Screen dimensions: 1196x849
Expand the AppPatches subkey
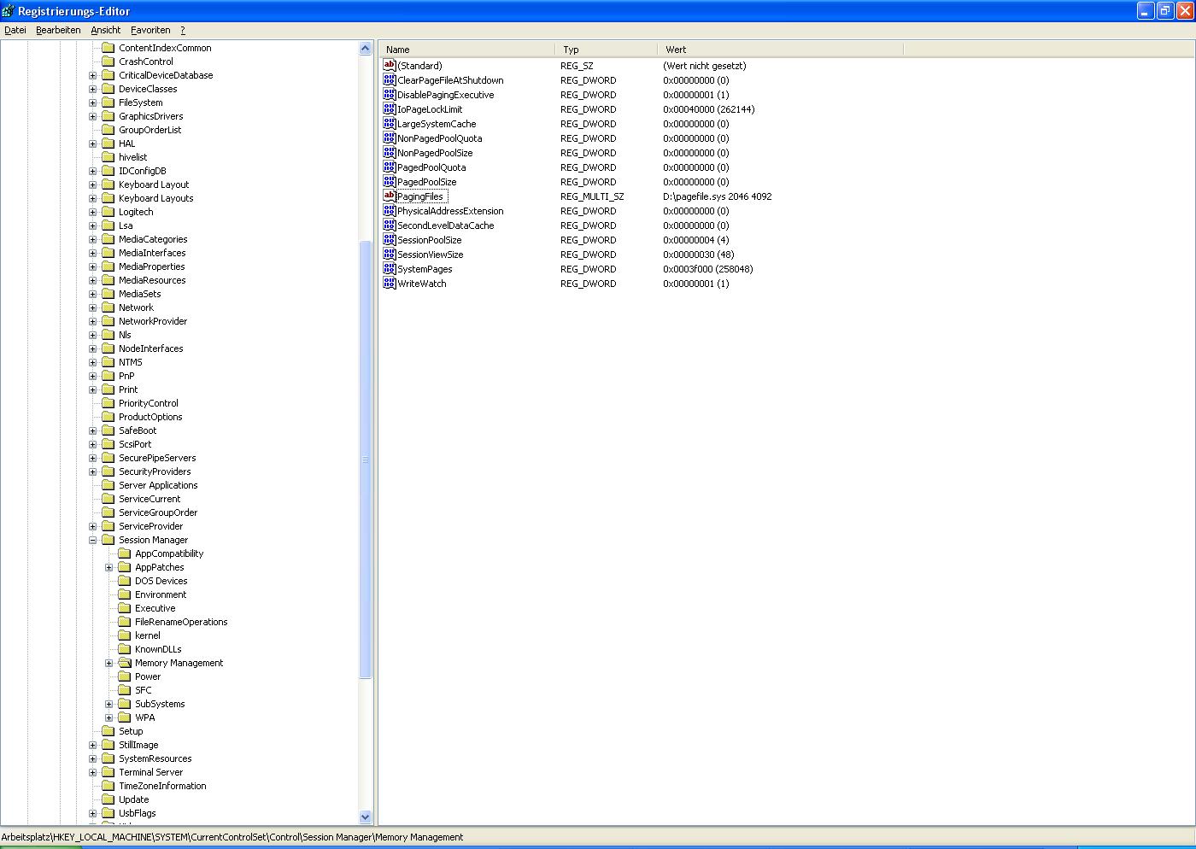109,567
